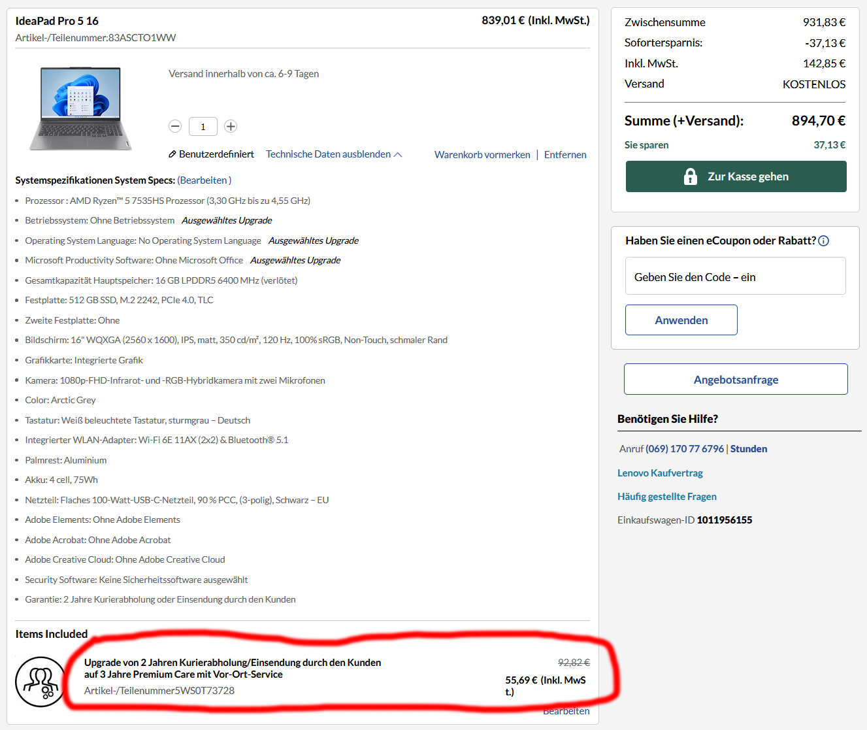Viewport: 867px width, 730px height.
Task: Click the struck-through price 92,82 €
Action: 574,663
